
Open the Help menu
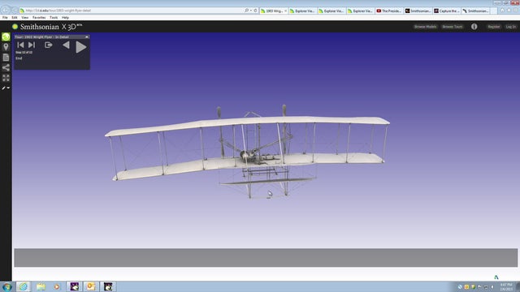coord(65,18)
